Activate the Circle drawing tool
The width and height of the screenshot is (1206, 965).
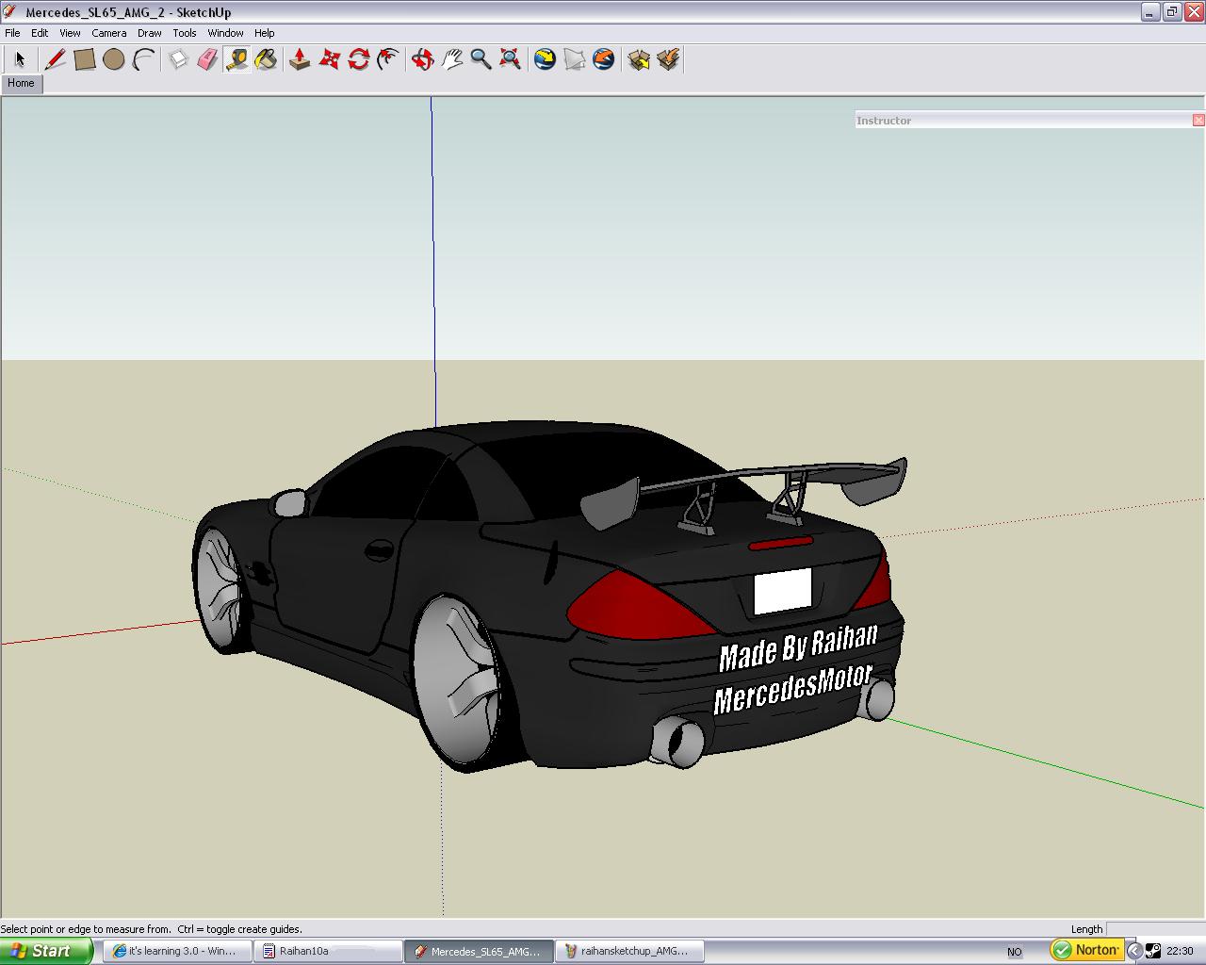[114, 59]
